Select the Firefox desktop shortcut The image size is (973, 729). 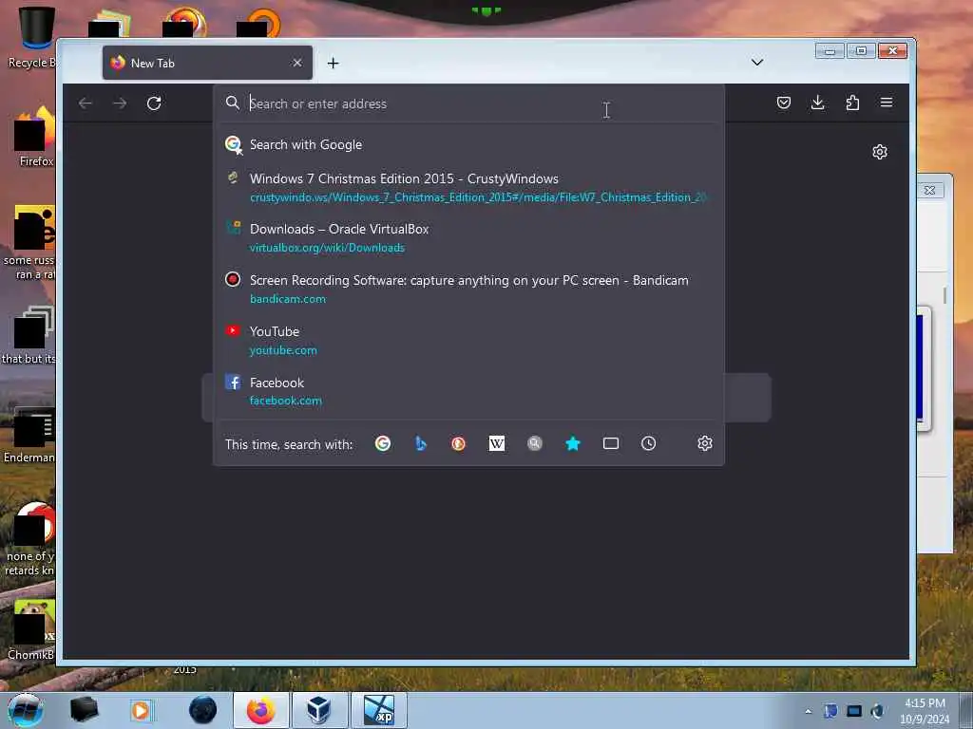click(34, 138)
